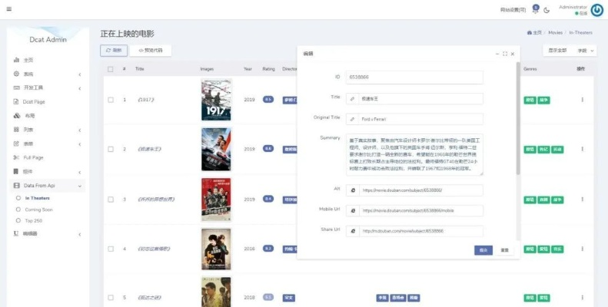This screenshot has width=608, height=307.
Task: Select the checkbox for row 1
Action: 111,100
